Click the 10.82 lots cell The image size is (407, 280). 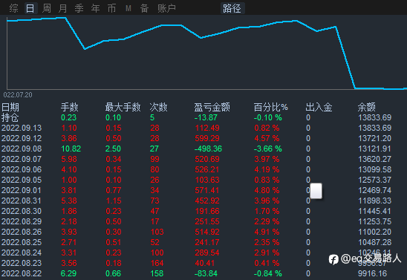click(x=71, y=149)
